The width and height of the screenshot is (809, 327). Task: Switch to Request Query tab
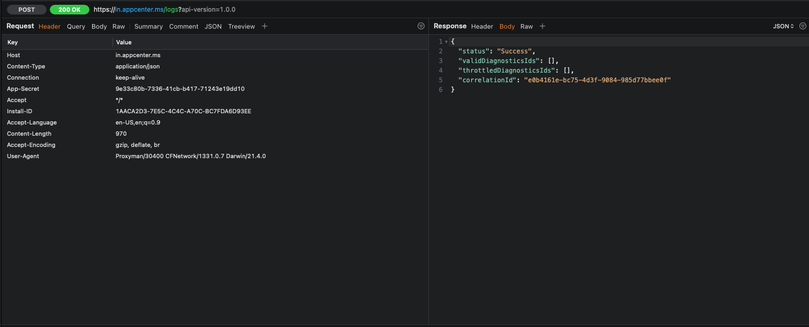click(x=76, y=26)
